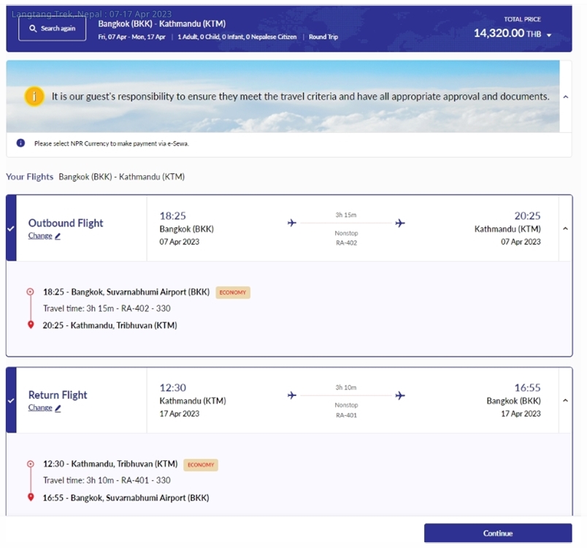
Task: Click the magnifier icon in Search again
Action: click(x=33, y=28)
